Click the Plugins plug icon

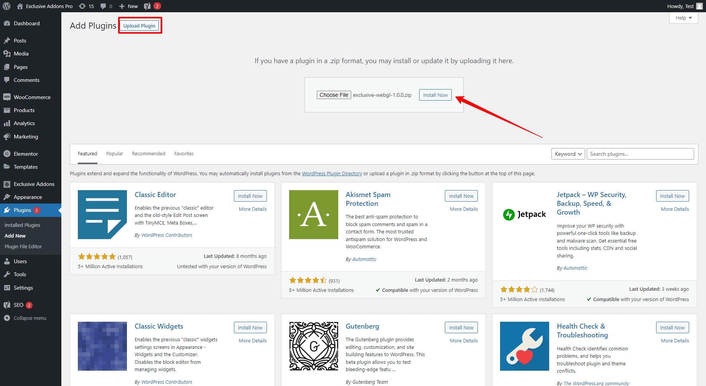pos(7,210)
